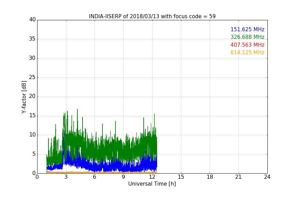Click the y-axis tick label 30
This screenshot has width=297, height=198.
pyautogui.click(x=32, y=58)
